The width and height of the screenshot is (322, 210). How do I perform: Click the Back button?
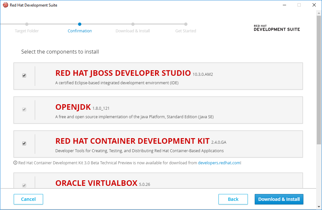(233, 199)
